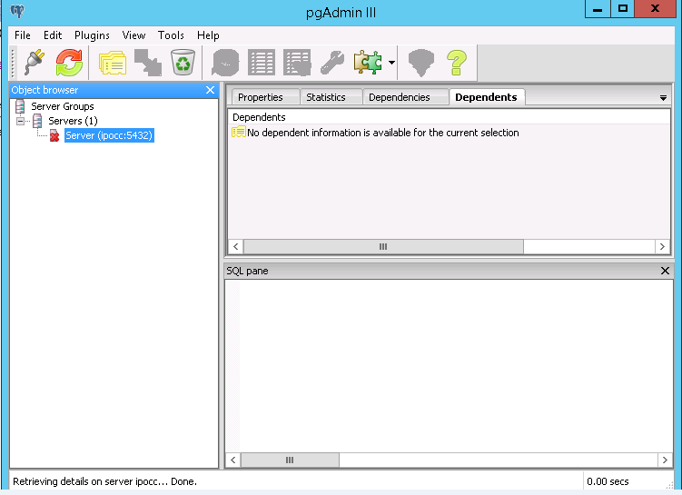Select the Dependents tab
Screen dimensions: 682x495
(487, 97)
